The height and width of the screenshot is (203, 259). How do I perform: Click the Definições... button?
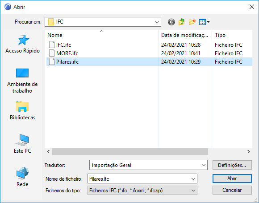(232, 165)
